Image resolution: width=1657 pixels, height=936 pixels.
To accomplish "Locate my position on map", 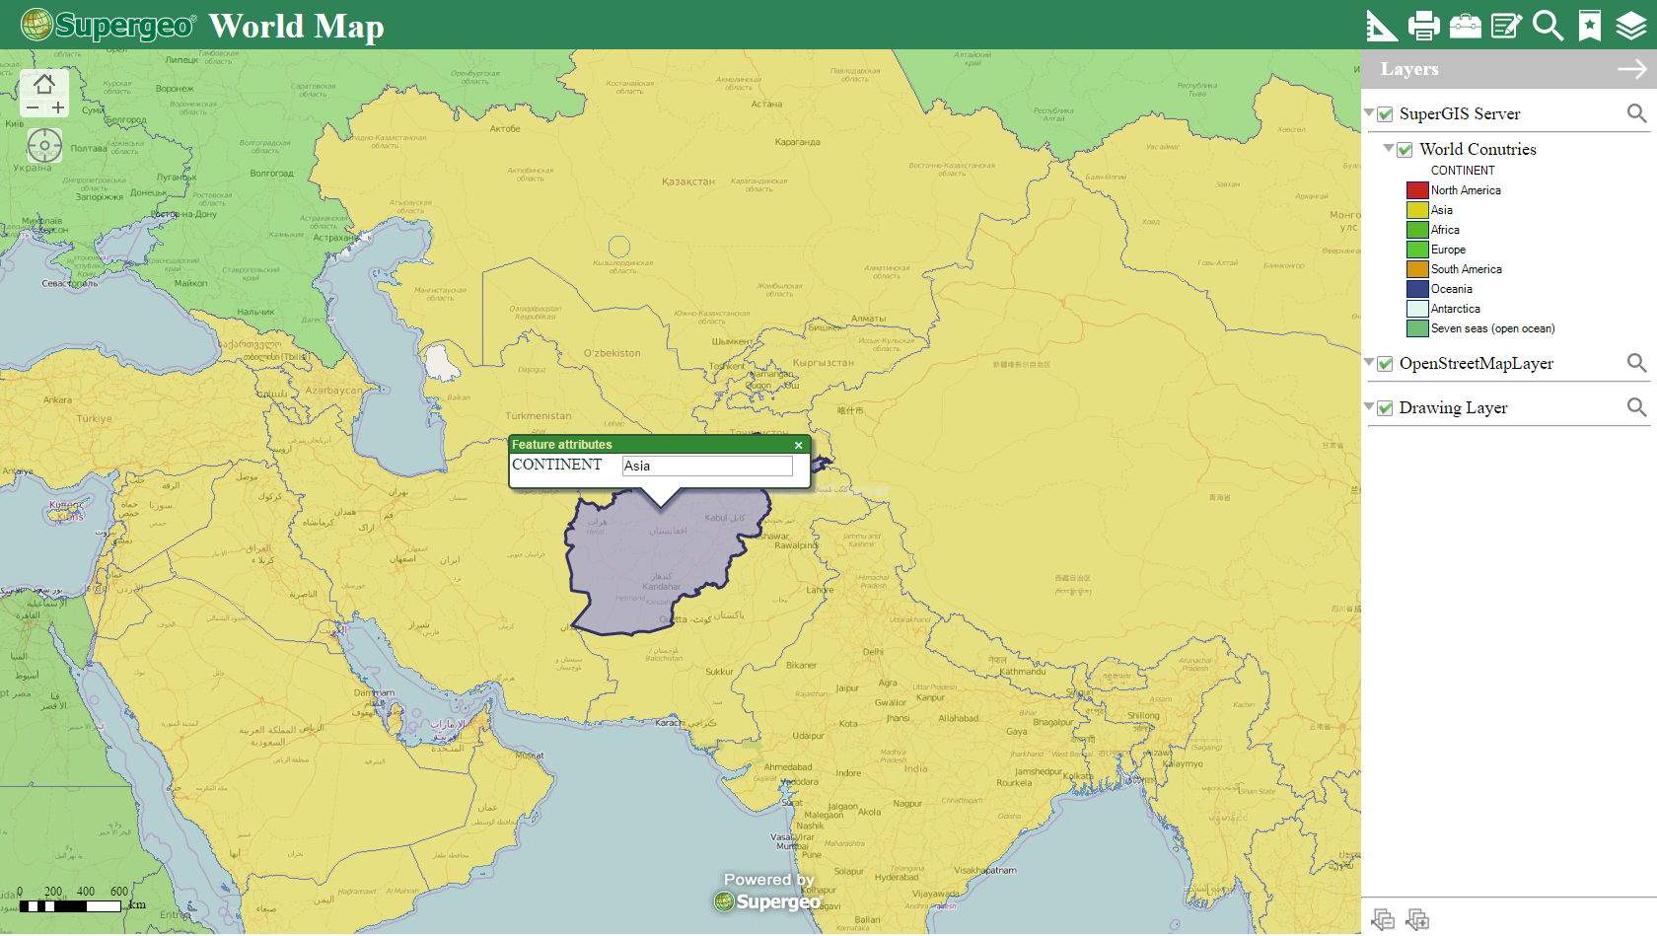I will point(44,146).
